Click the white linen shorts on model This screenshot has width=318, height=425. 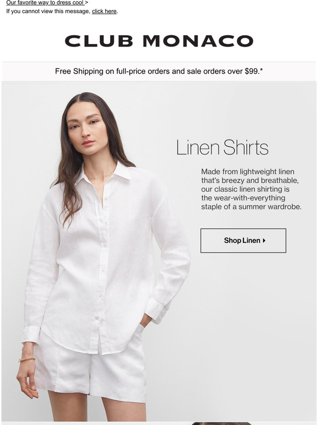(90, 367)
